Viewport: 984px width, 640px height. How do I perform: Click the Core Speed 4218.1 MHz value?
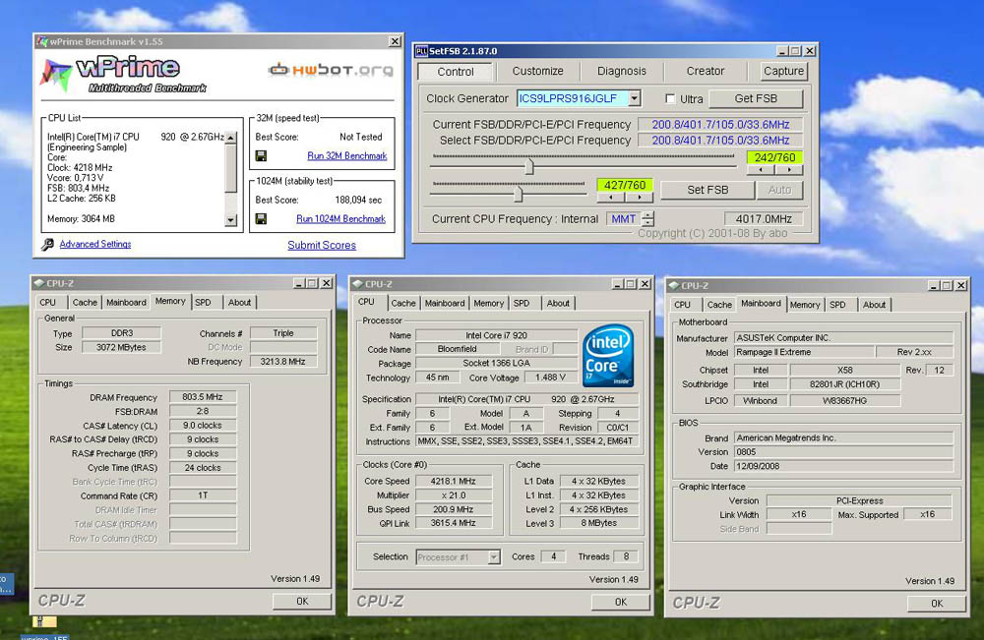(x=454, y=482)
